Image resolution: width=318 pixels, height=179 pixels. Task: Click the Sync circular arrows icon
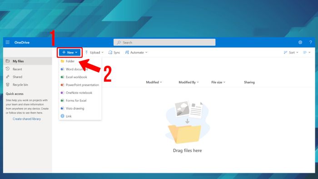point(110,53)
